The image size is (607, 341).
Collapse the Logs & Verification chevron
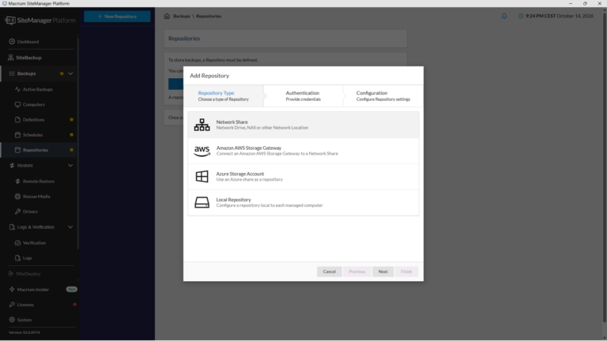(x=70, y=227)
